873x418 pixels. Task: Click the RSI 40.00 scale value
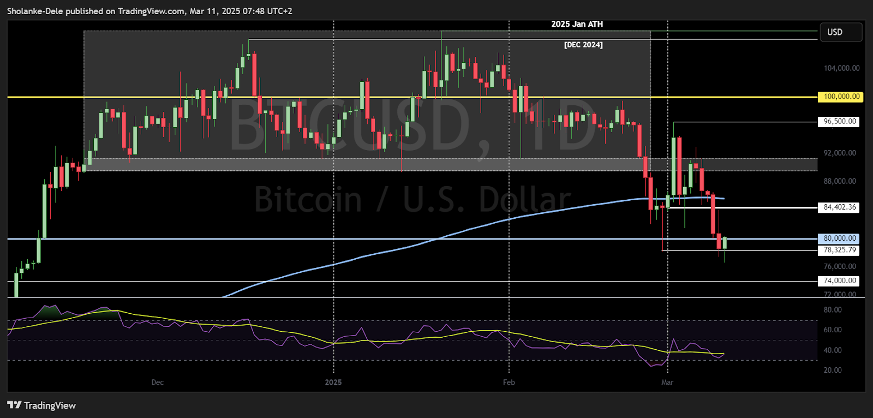click(833, 350)
